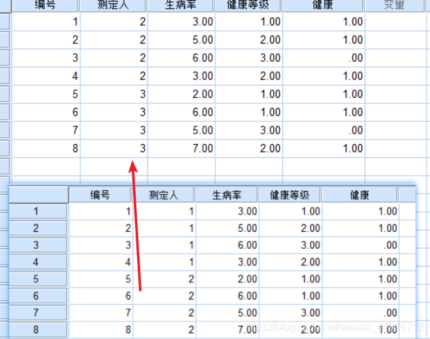
Task: Select the 编号 column header in the lower table
Action: (100, 195)
